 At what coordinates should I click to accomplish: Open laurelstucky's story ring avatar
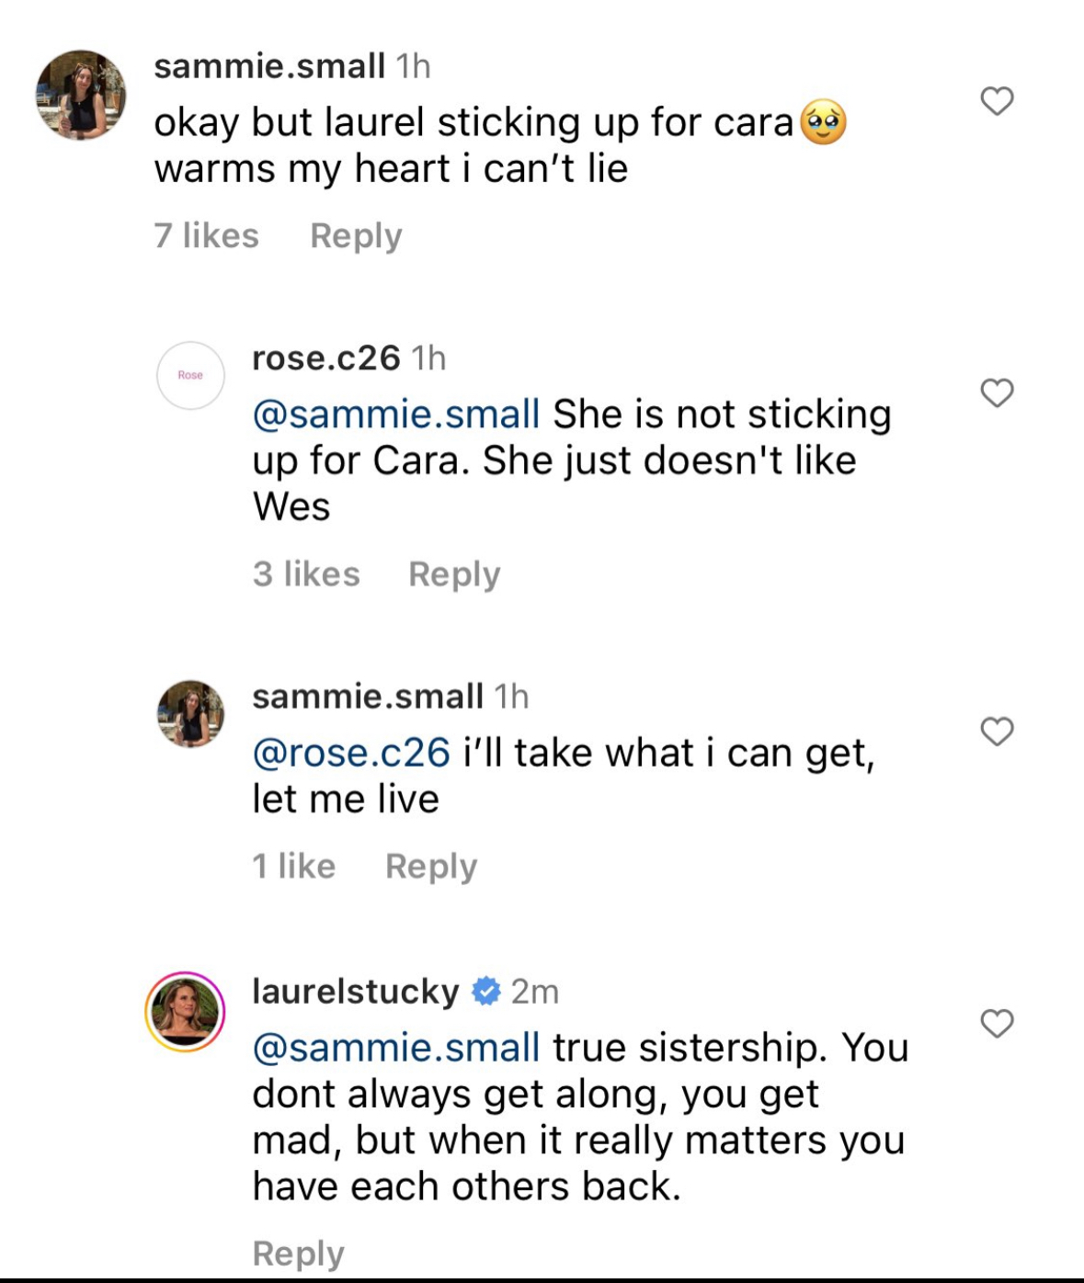(185, 1011)
